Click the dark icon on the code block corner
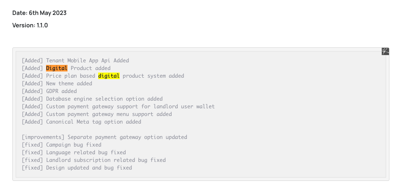This screenshot has height=194, width=404. point(385,51)
